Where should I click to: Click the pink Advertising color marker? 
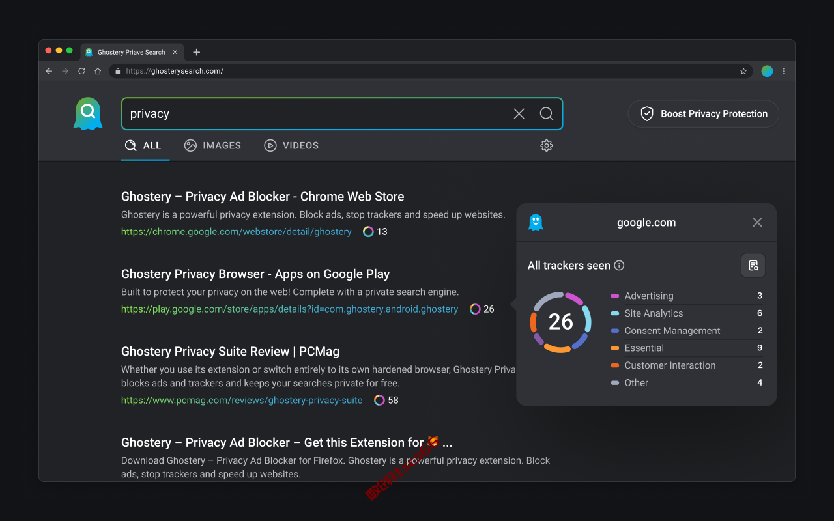point(614,296)
